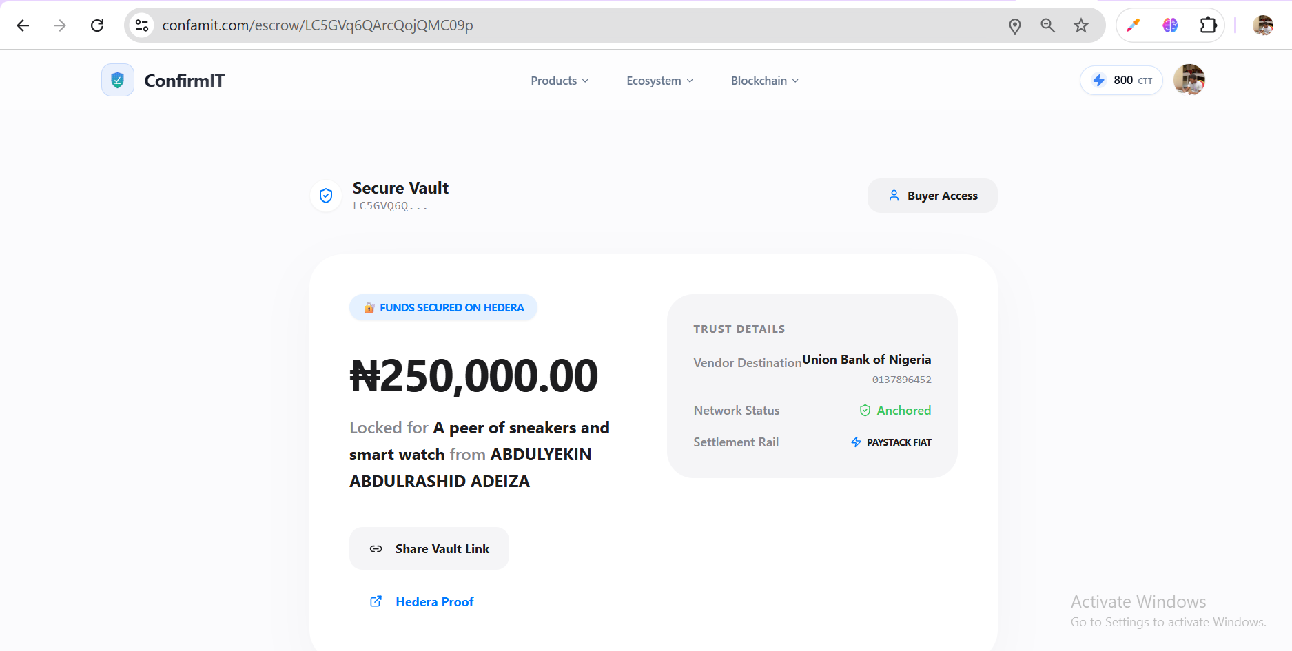1292x651 pixels.
Task: Open the Hedera Proof link
Action: pos(434,602)
